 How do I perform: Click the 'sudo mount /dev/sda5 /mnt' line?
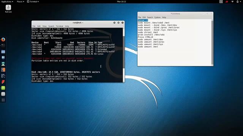pos(153,23)
